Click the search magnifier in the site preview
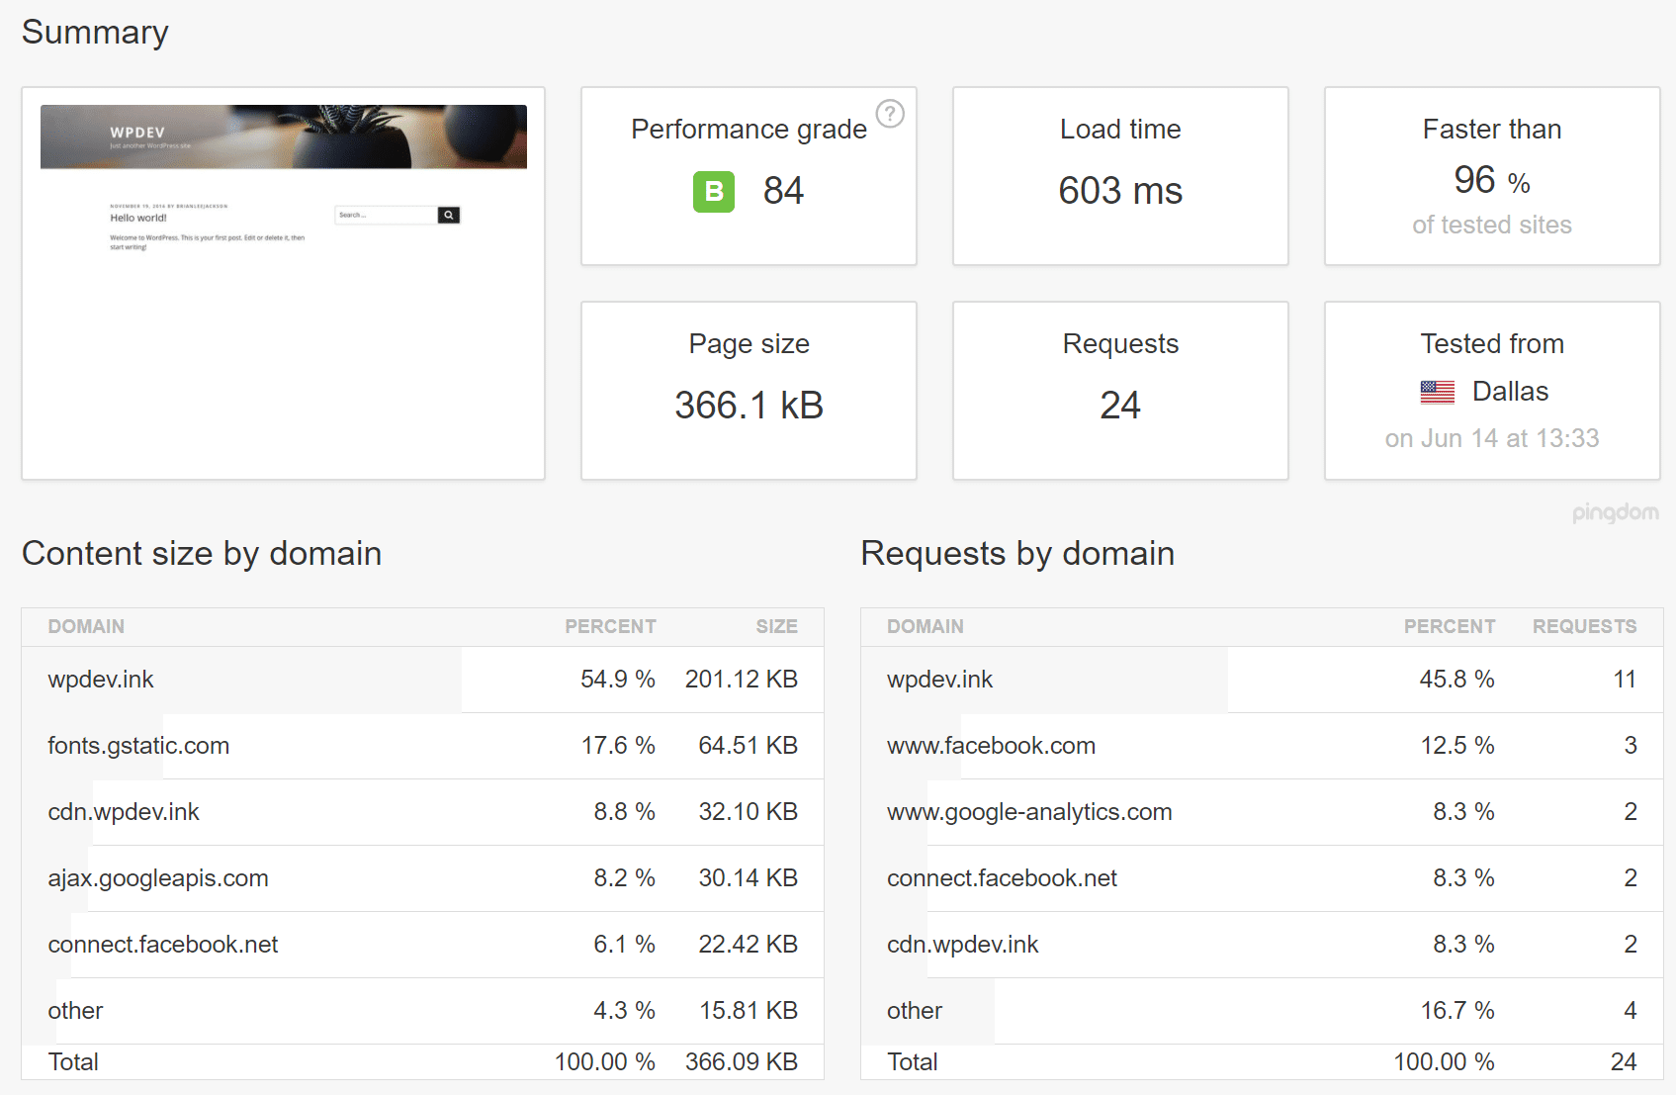The height and width of the screenshot is (1095, 1676). [x=449, y=215]
